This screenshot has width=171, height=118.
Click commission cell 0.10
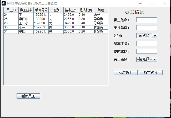coord(86,27)
